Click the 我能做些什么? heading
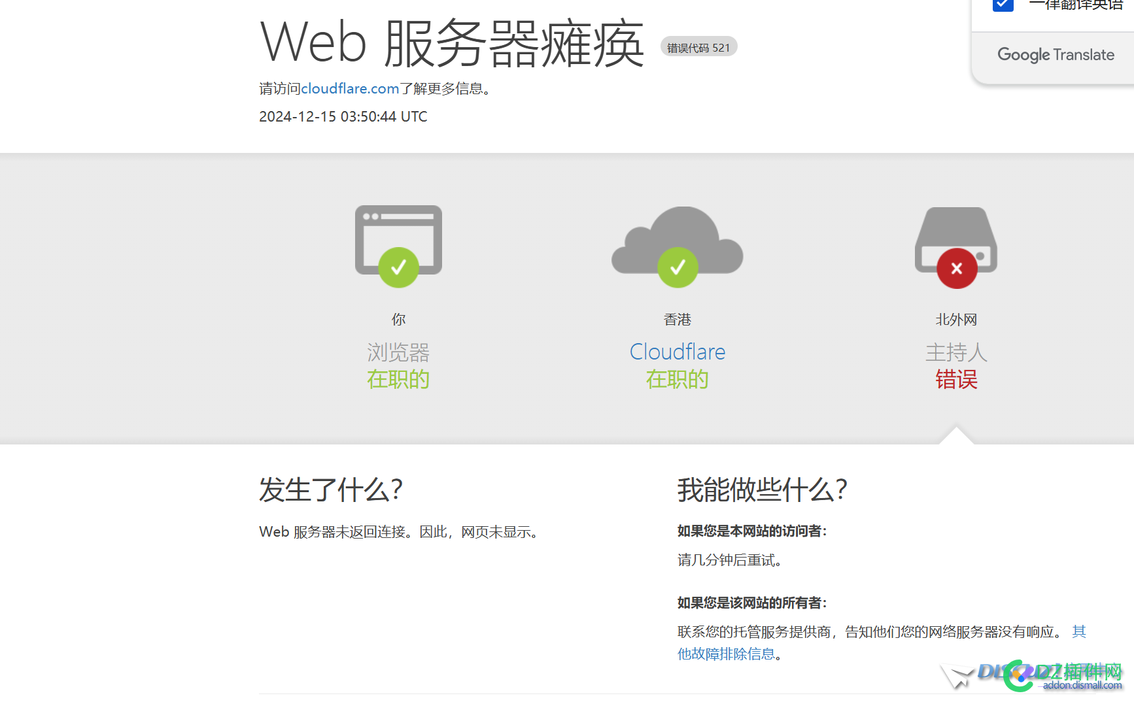This screenshot has height=702, width=1134. pyautogui.click(x=763, y=490)
